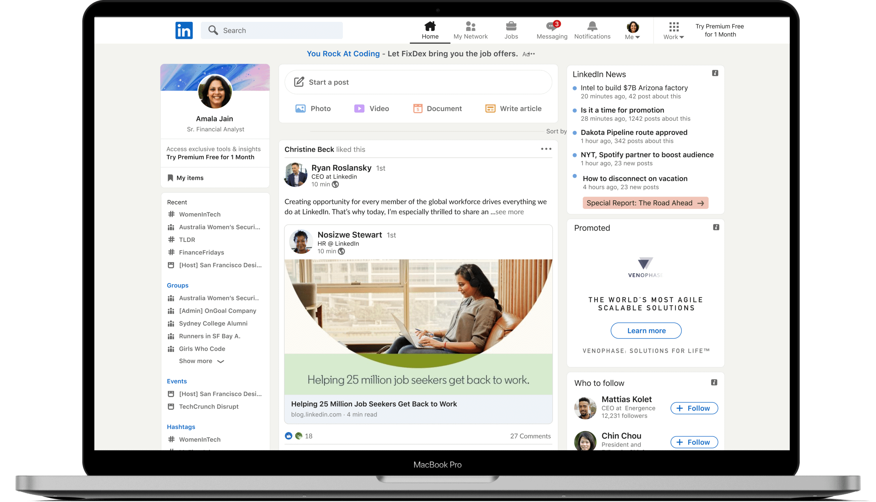Open the Hashtags section link
This screenshot has width=876, height=502.
(181, 427)
